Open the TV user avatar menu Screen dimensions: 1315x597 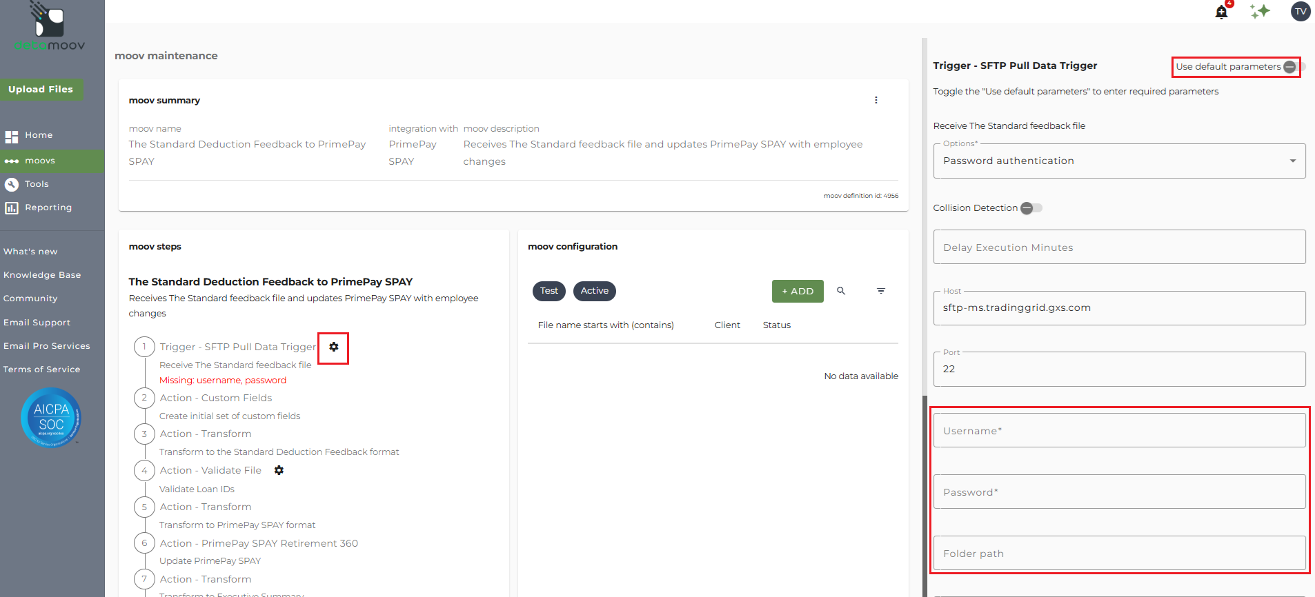point(1301,11)
